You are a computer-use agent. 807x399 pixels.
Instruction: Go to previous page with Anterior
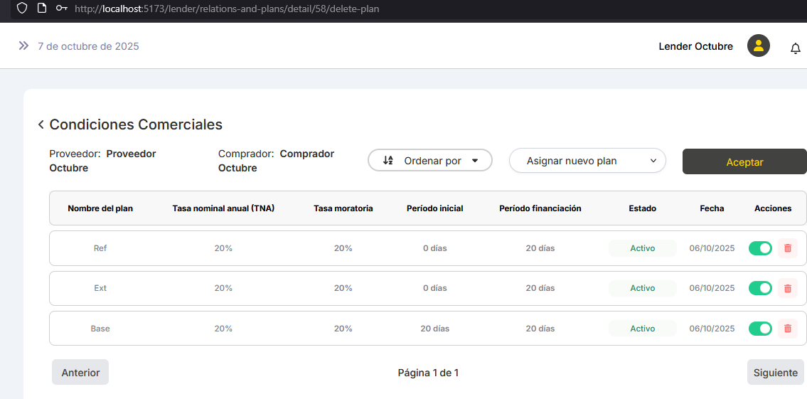(80, 372)
